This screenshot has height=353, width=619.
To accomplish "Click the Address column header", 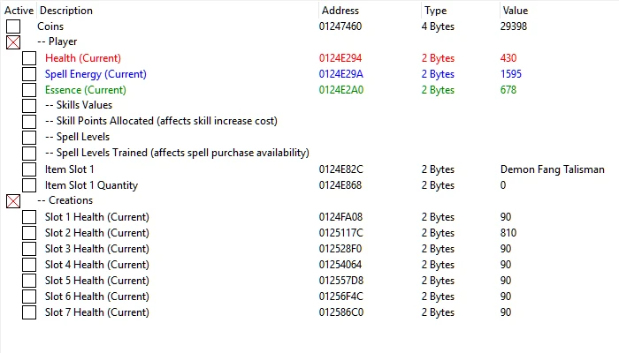I will [x=340, y=11].
